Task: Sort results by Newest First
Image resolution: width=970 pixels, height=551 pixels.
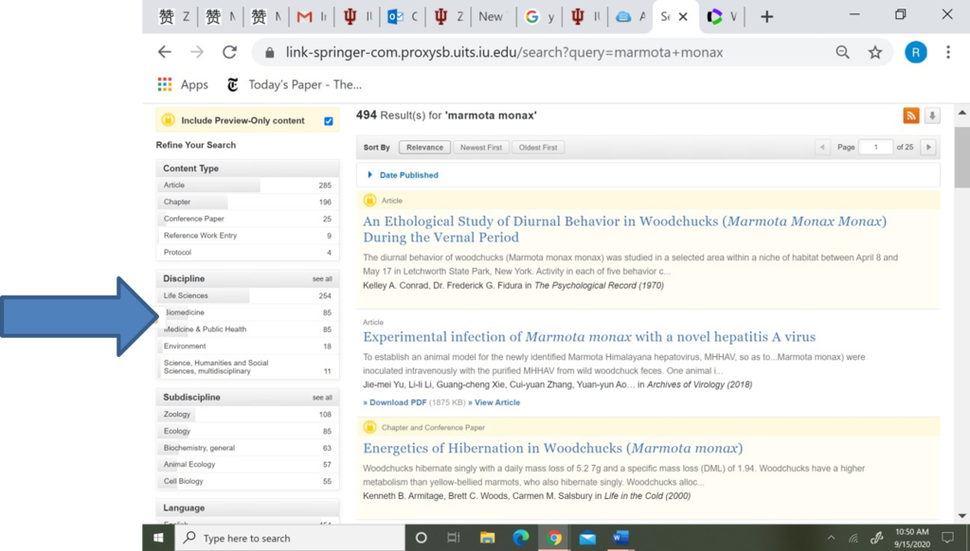Action: [x=480, y=147]
